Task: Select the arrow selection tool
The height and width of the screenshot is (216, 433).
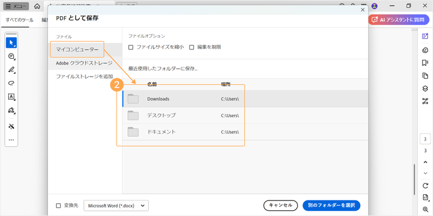Action: pos(12,43)
